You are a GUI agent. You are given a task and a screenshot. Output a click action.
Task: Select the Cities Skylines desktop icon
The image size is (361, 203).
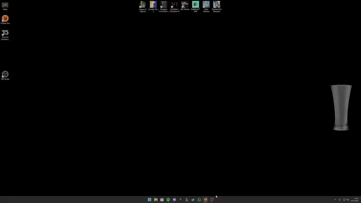click(206, 6)
